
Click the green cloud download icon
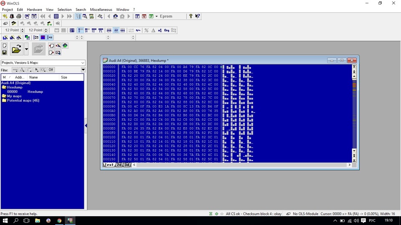click(65, 46)
